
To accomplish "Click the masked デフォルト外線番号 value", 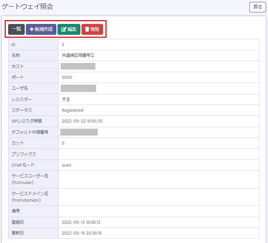I will [79, 132].
